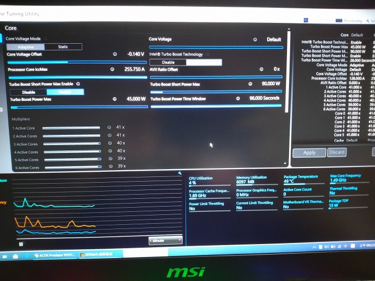
Task: Open the 1 Minute graph time range dropdown
Action: coord(165,240)
